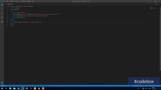Open the red recorder app on taskbar
Screen dimensions: 161x90
tap(43, 88)
